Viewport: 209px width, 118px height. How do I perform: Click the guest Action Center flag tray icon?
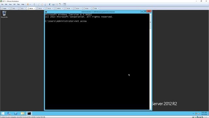click(196, 113)
